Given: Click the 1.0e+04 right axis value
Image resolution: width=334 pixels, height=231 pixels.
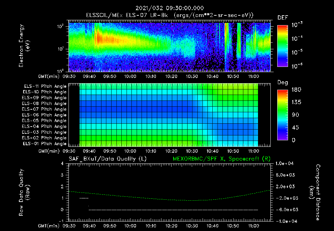Looking at the screenshot, I should [x=284, y=164].
